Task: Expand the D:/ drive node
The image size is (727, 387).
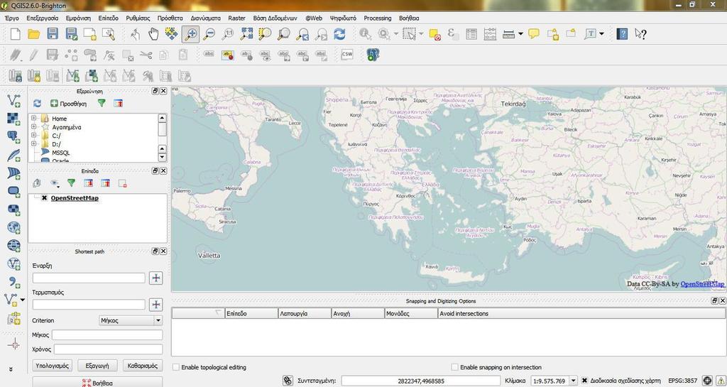Action: click(x=34, y=143)
